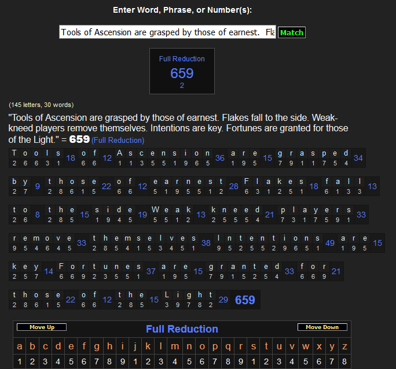Click the Full Reduction cipher chart heading
Screen dimensions: 396x369
click(x=182, y=329)
